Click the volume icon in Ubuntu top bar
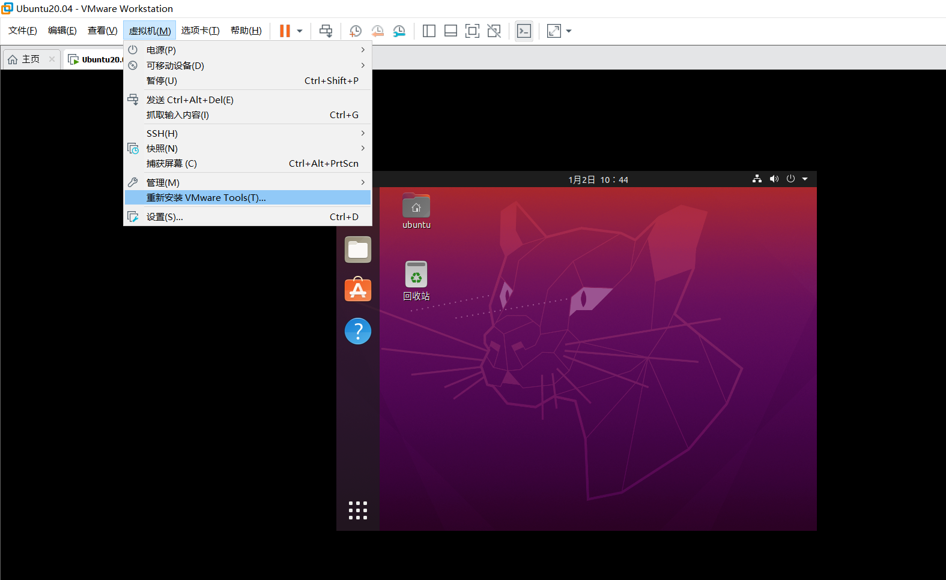The width and height of the screenshot is (946, 580). [x=774, y=179]
